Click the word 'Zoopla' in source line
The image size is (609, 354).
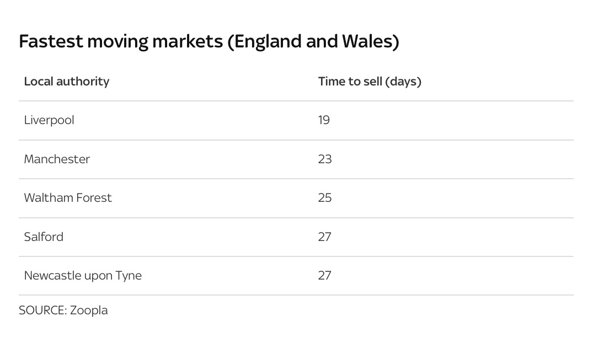89,310
